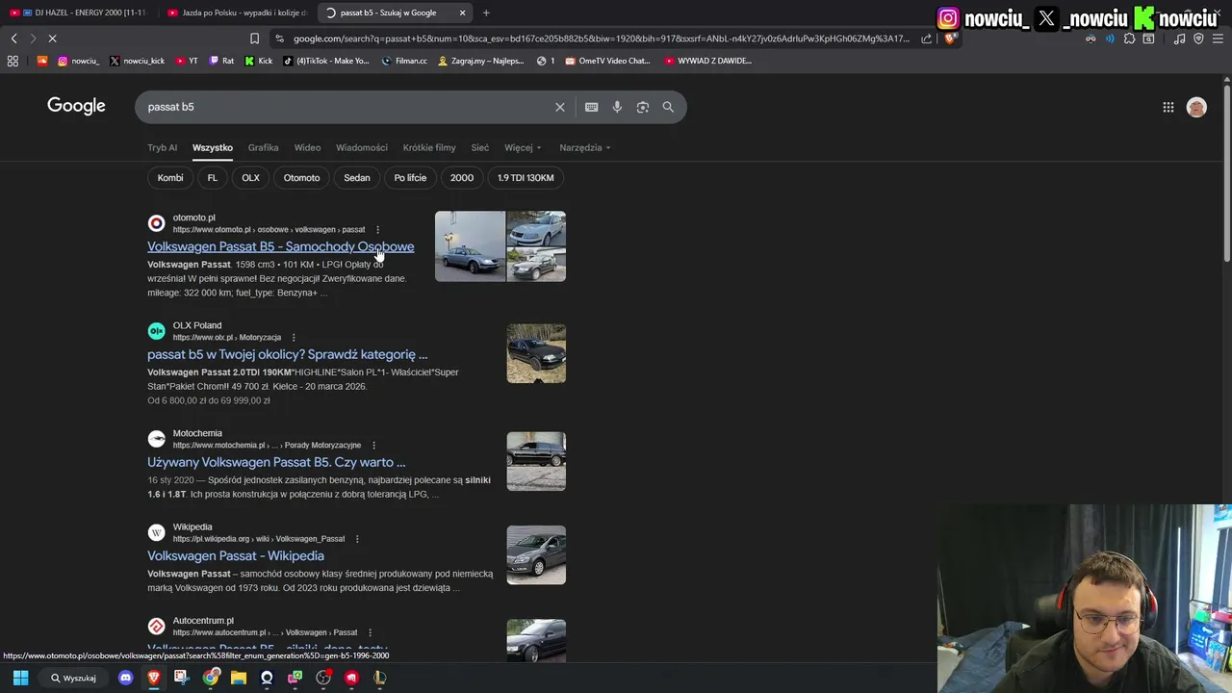Open the OmeTV Video Chat bookmark

(x=607, y=61)
